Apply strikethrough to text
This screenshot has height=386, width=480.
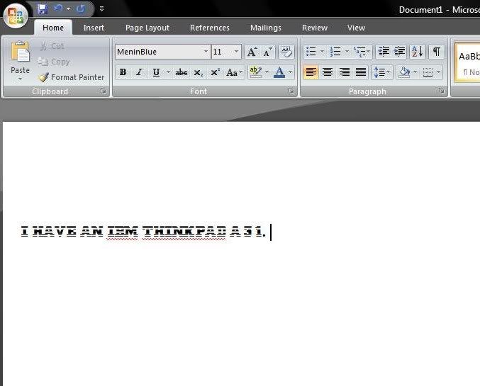click(x=181, y=72)
